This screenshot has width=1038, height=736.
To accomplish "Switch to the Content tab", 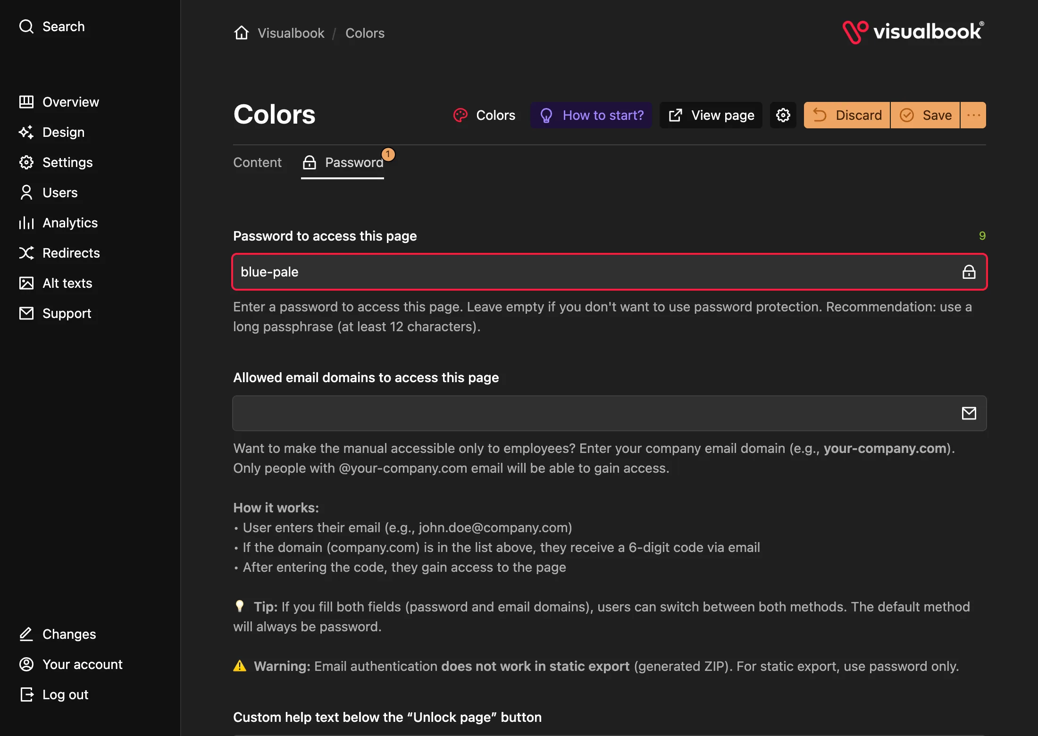I will [257, 162].
